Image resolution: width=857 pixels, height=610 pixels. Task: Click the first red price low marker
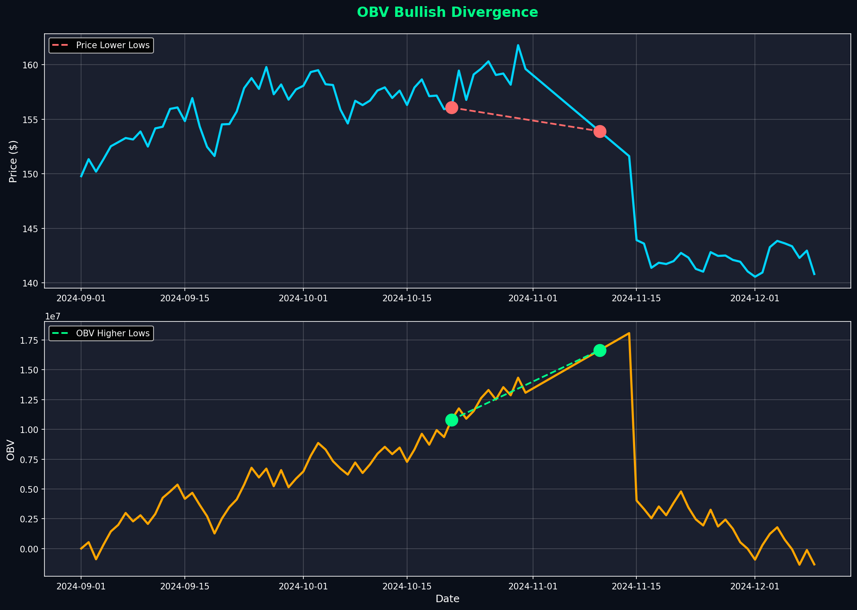pos(452,108)
